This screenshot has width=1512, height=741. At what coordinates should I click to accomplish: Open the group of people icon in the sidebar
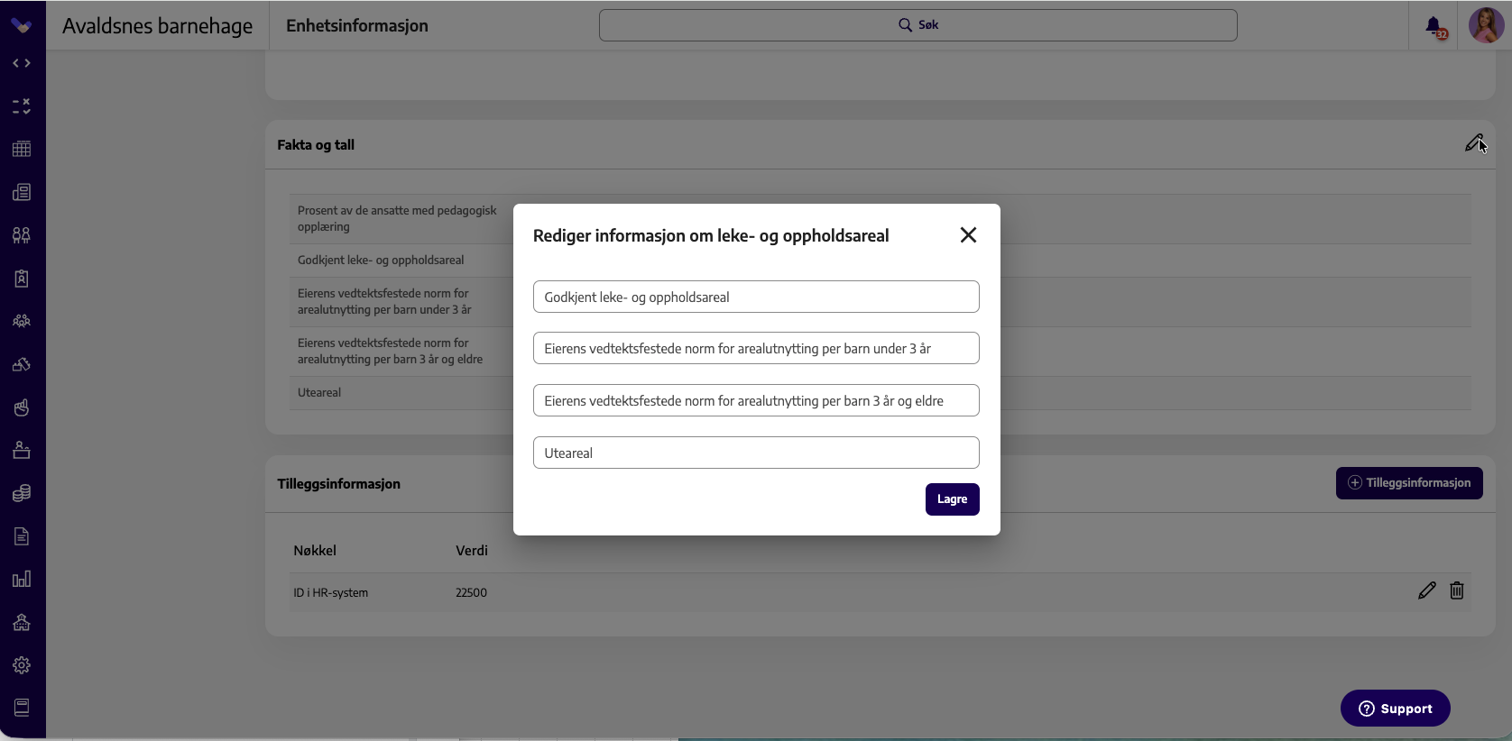22,321
